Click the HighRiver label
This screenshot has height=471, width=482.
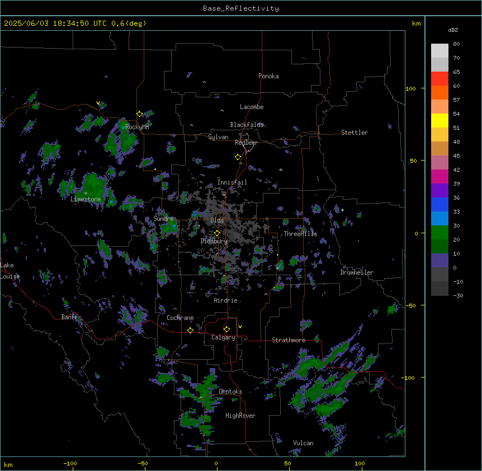pos(240,416)
